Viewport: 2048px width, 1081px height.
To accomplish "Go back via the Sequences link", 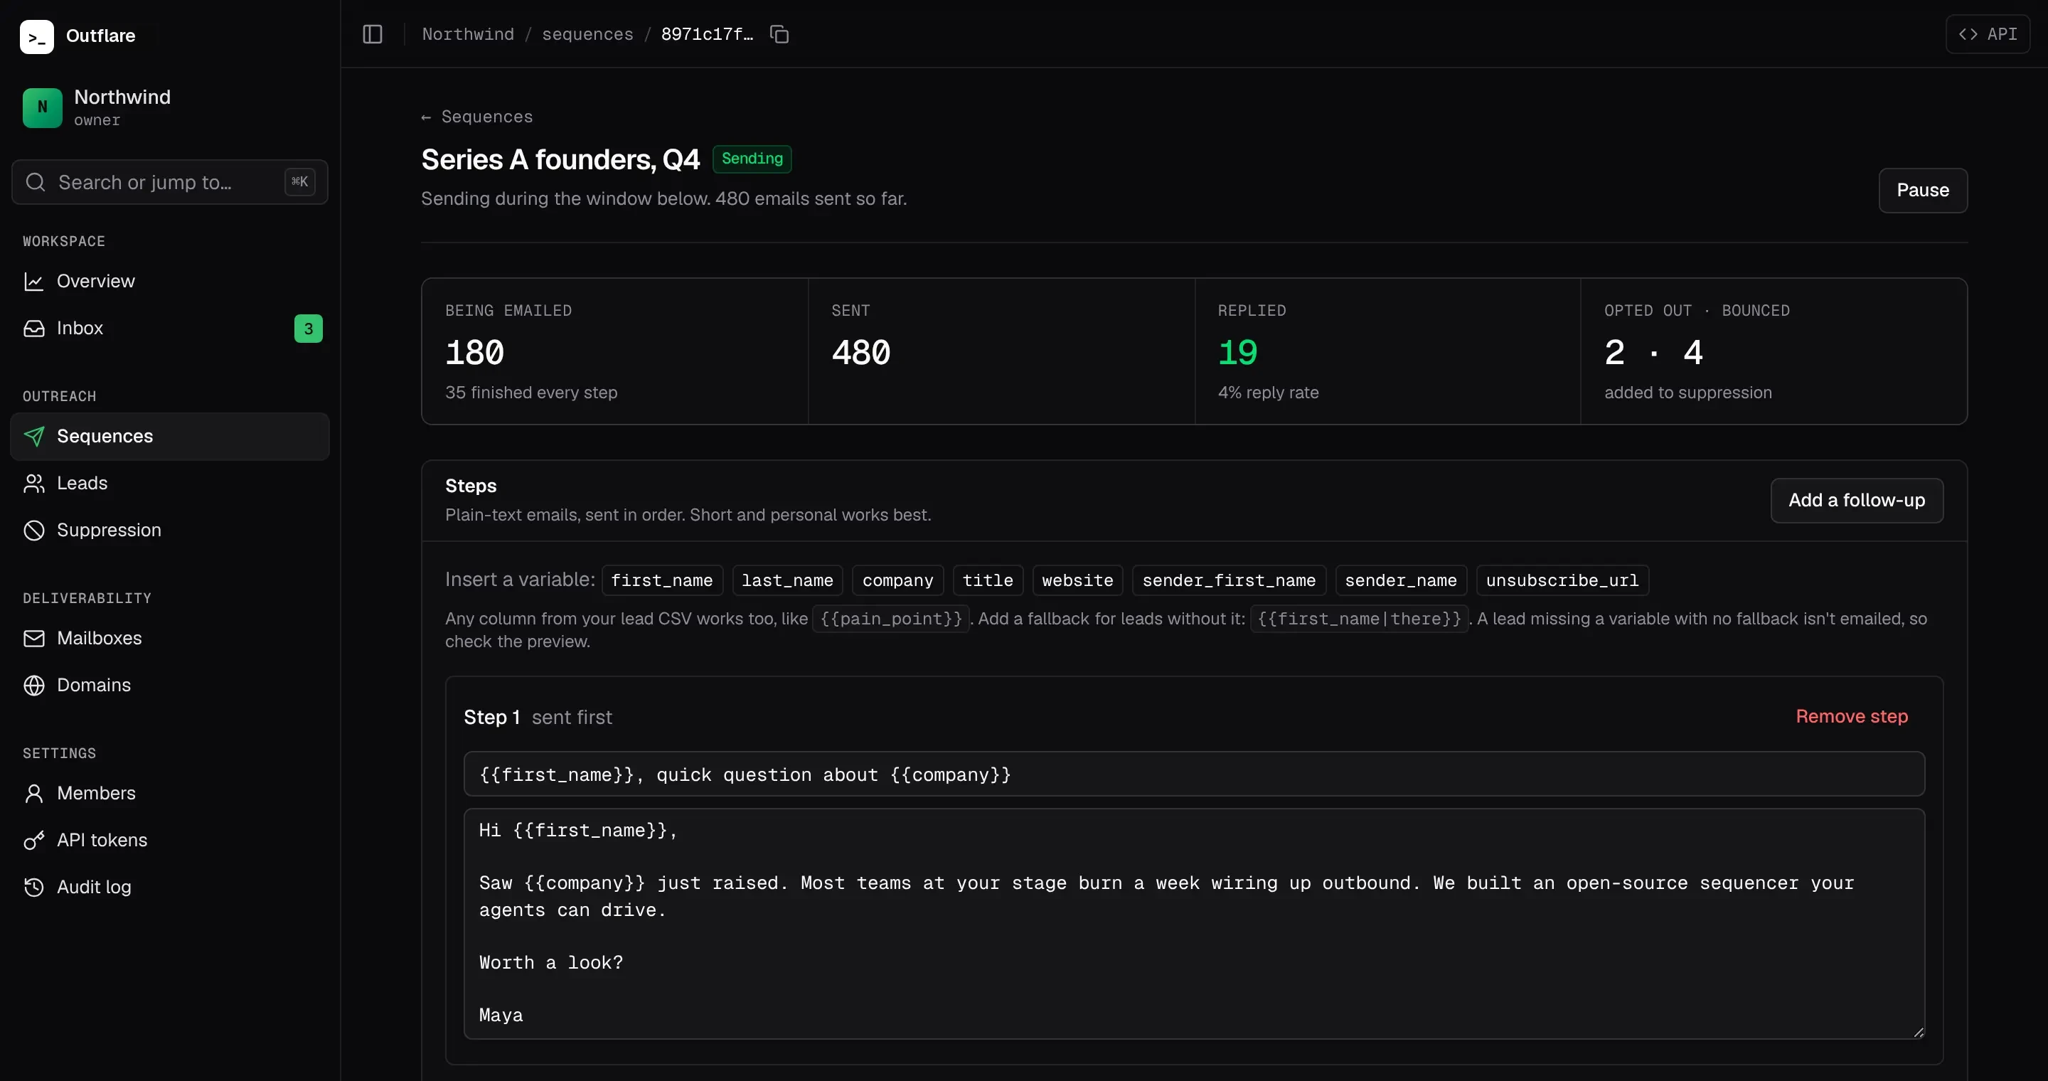I will pos(477,117).
